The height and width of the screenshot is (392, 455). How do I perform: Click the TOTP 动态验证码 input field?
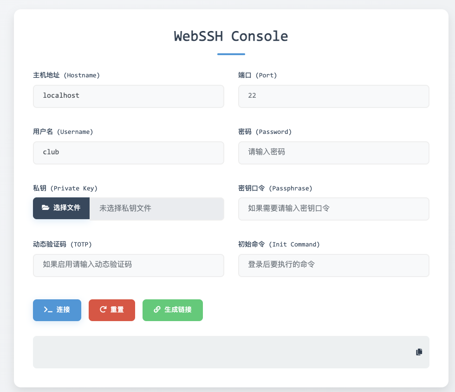(x=129, y=266)
